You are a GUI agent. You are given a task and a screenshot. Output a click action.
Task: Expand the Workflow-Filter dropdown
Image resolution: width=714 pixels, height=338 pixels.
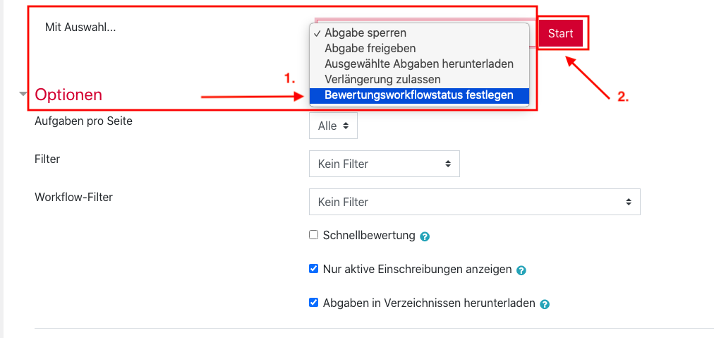(x=474, y=202)
